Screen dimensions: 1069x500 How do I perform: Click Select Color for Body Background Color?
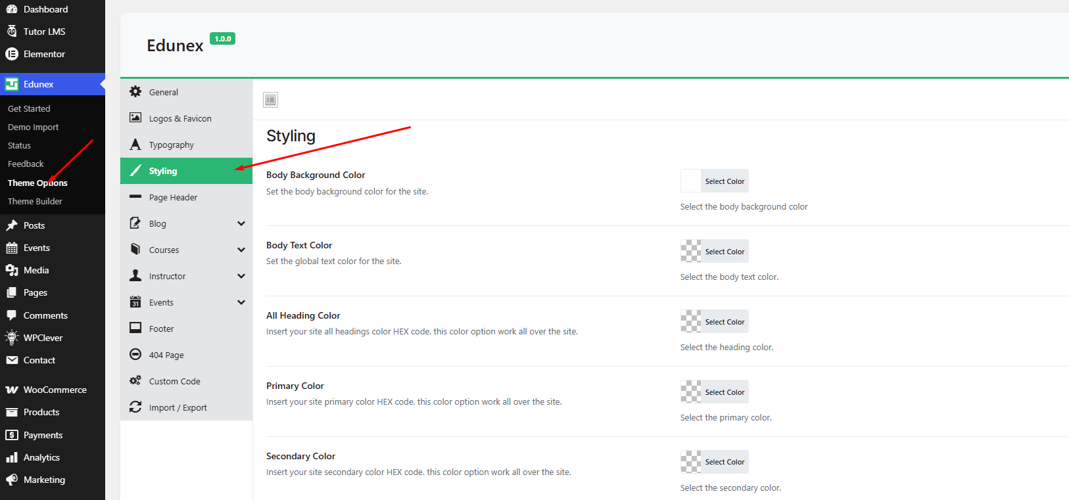click(725, 181)
